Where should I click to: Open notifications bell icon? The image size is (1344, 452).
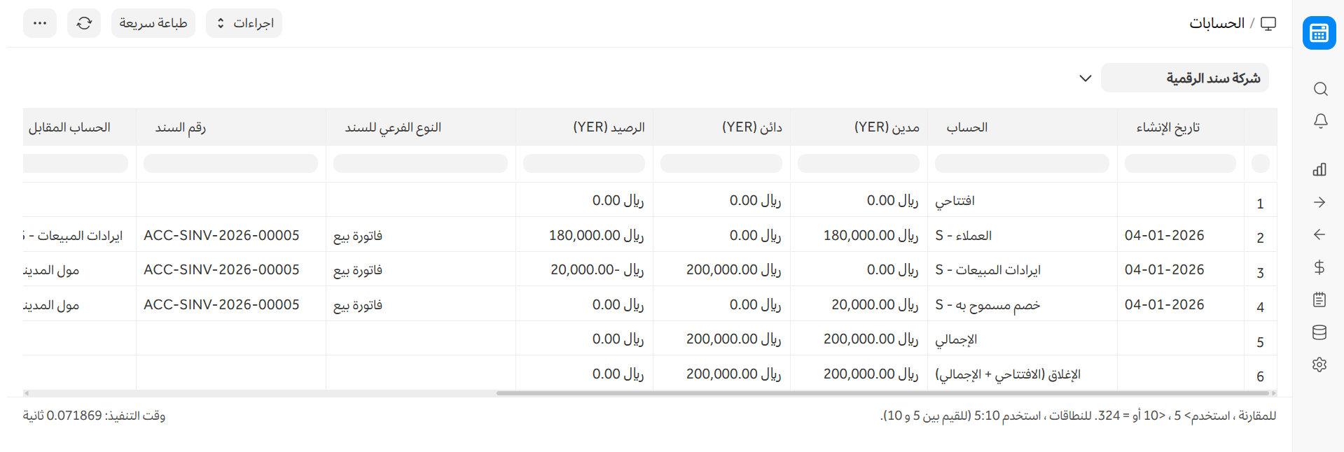(1320, 121)
